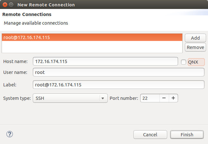This screenshot has height=144, width=208.
Task: Select root@172.16.174.115 in connections list
Action: pyautogui.click(x=92, y=37)
